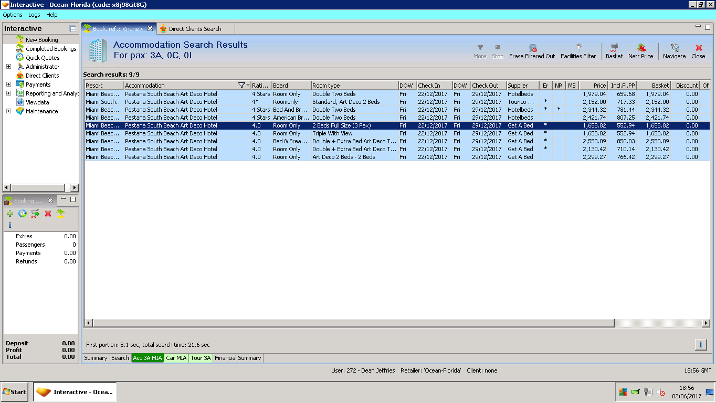Click the volume muted tray icon
Image resolution: width=716 pixels, height=403 pixels.
(x=661, y=392)
